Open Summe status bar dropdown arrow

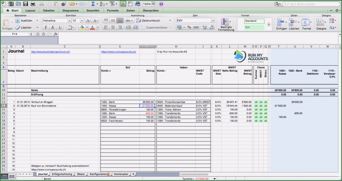pos(215,179)
